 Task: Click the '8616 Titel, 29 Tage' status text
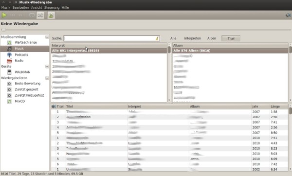[42, 174]
